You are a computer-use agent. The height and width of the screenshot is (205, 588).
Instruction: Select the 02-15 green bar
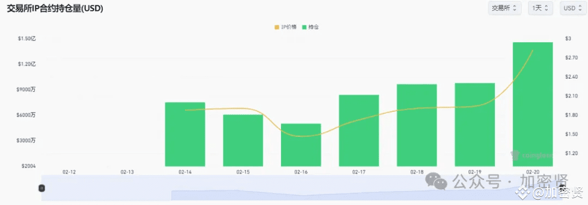(x=243, y=140)
